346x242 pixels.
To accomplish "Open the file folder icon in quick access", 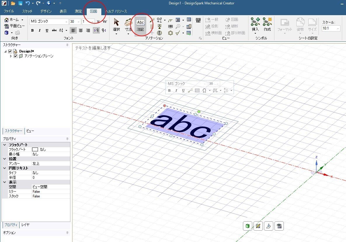I will coord(13,3).
